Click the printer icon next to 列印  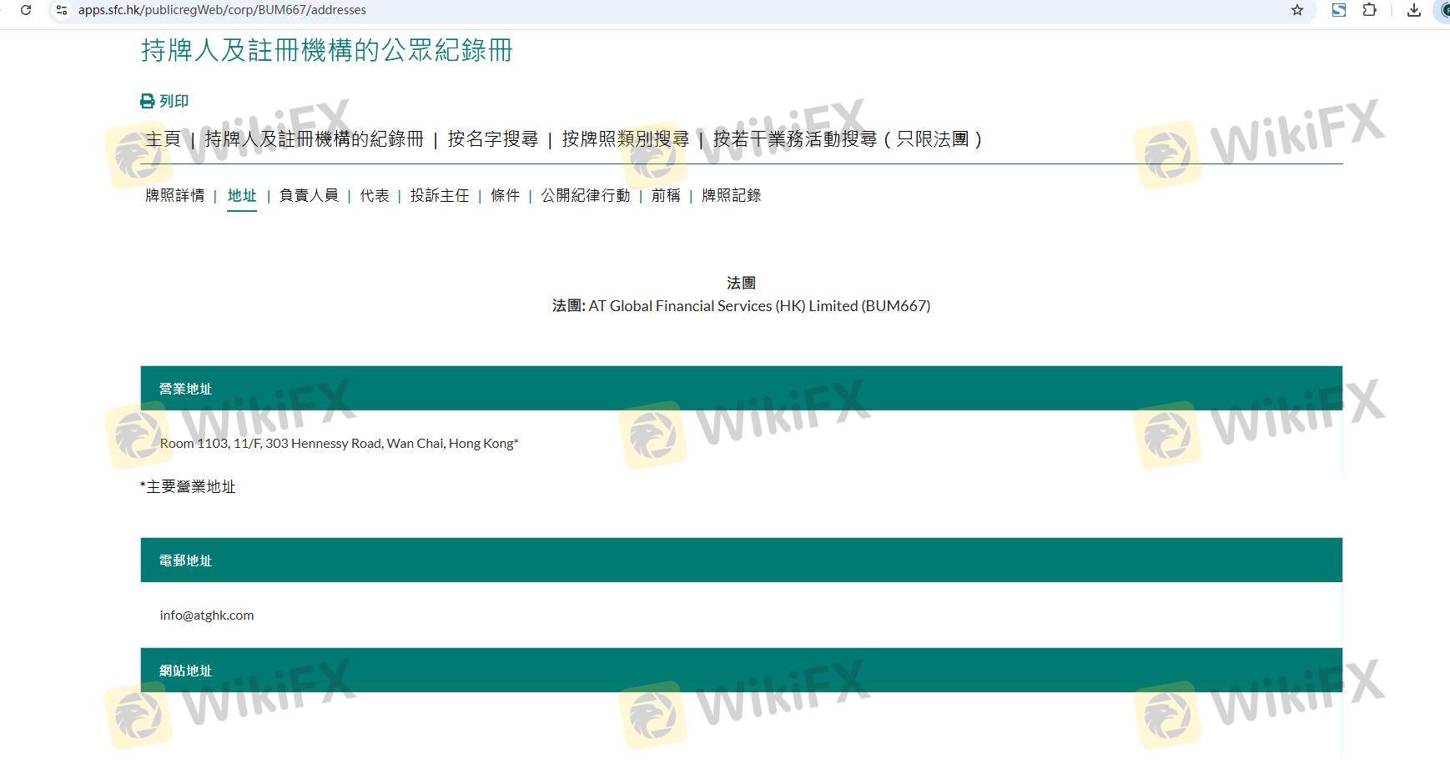pos(148,101)
